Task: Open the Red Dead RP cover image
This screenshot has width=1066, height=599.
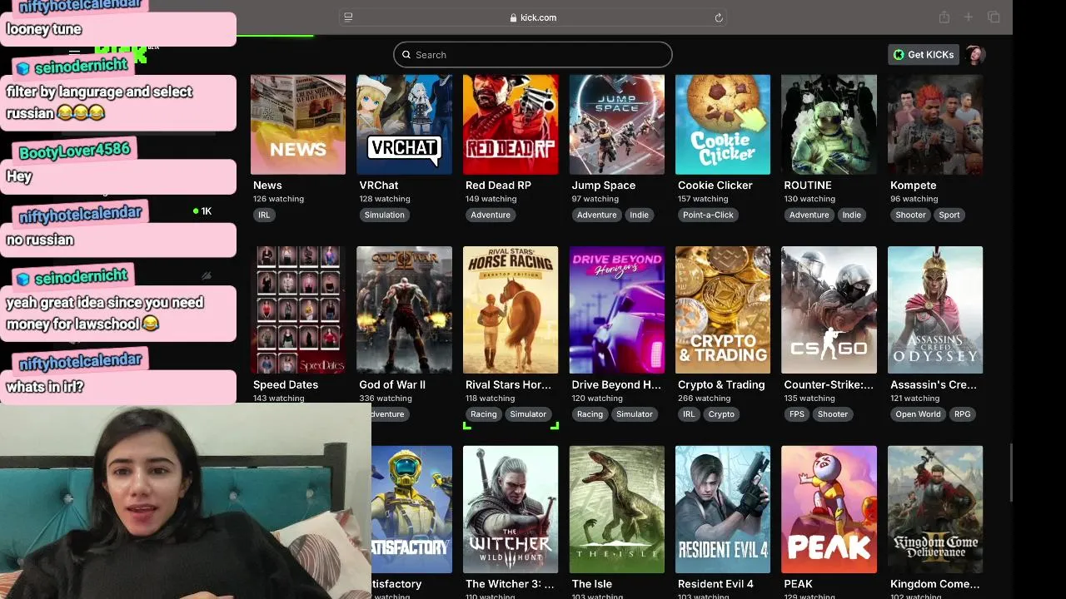Action: (511, 125)
